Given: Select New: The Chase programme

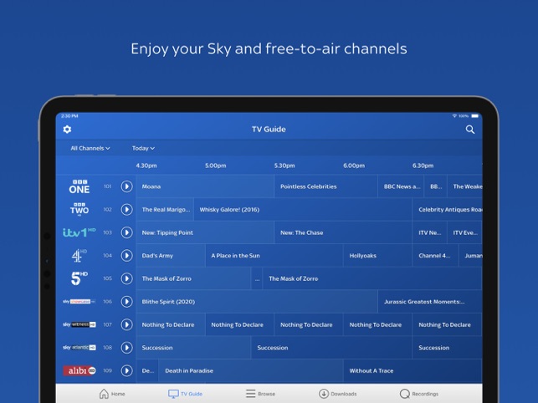Looking at the screenshot, I should pyautogui.click(x=343, y=232).
